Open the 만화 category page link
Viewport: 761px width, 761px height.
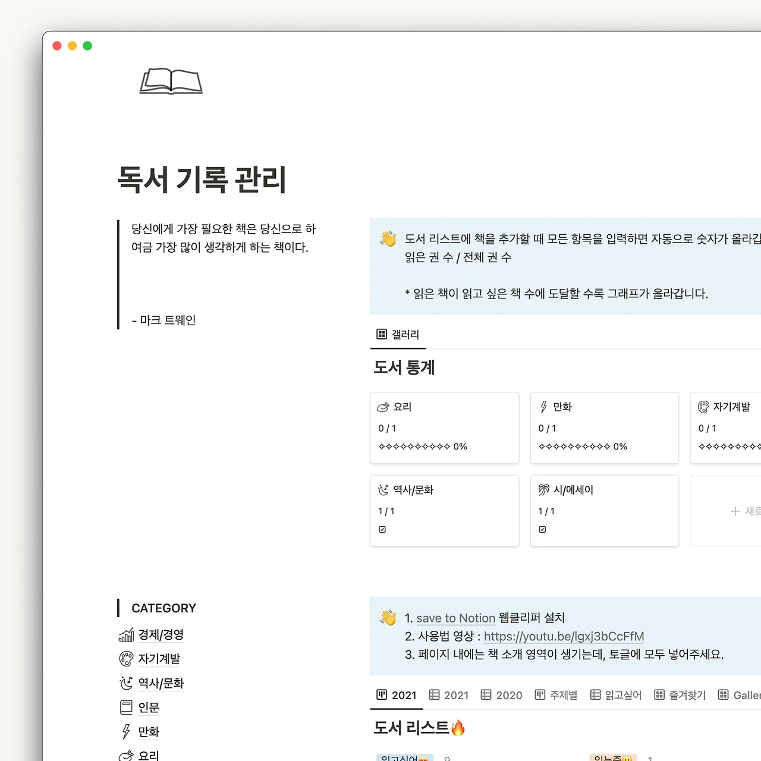[x=149, y=732]
